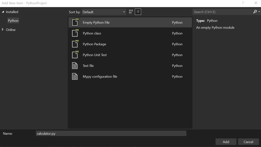This screenshot has height=147, width=261.
Task: Open search options dropdown arrow
Action: point(259,12)
